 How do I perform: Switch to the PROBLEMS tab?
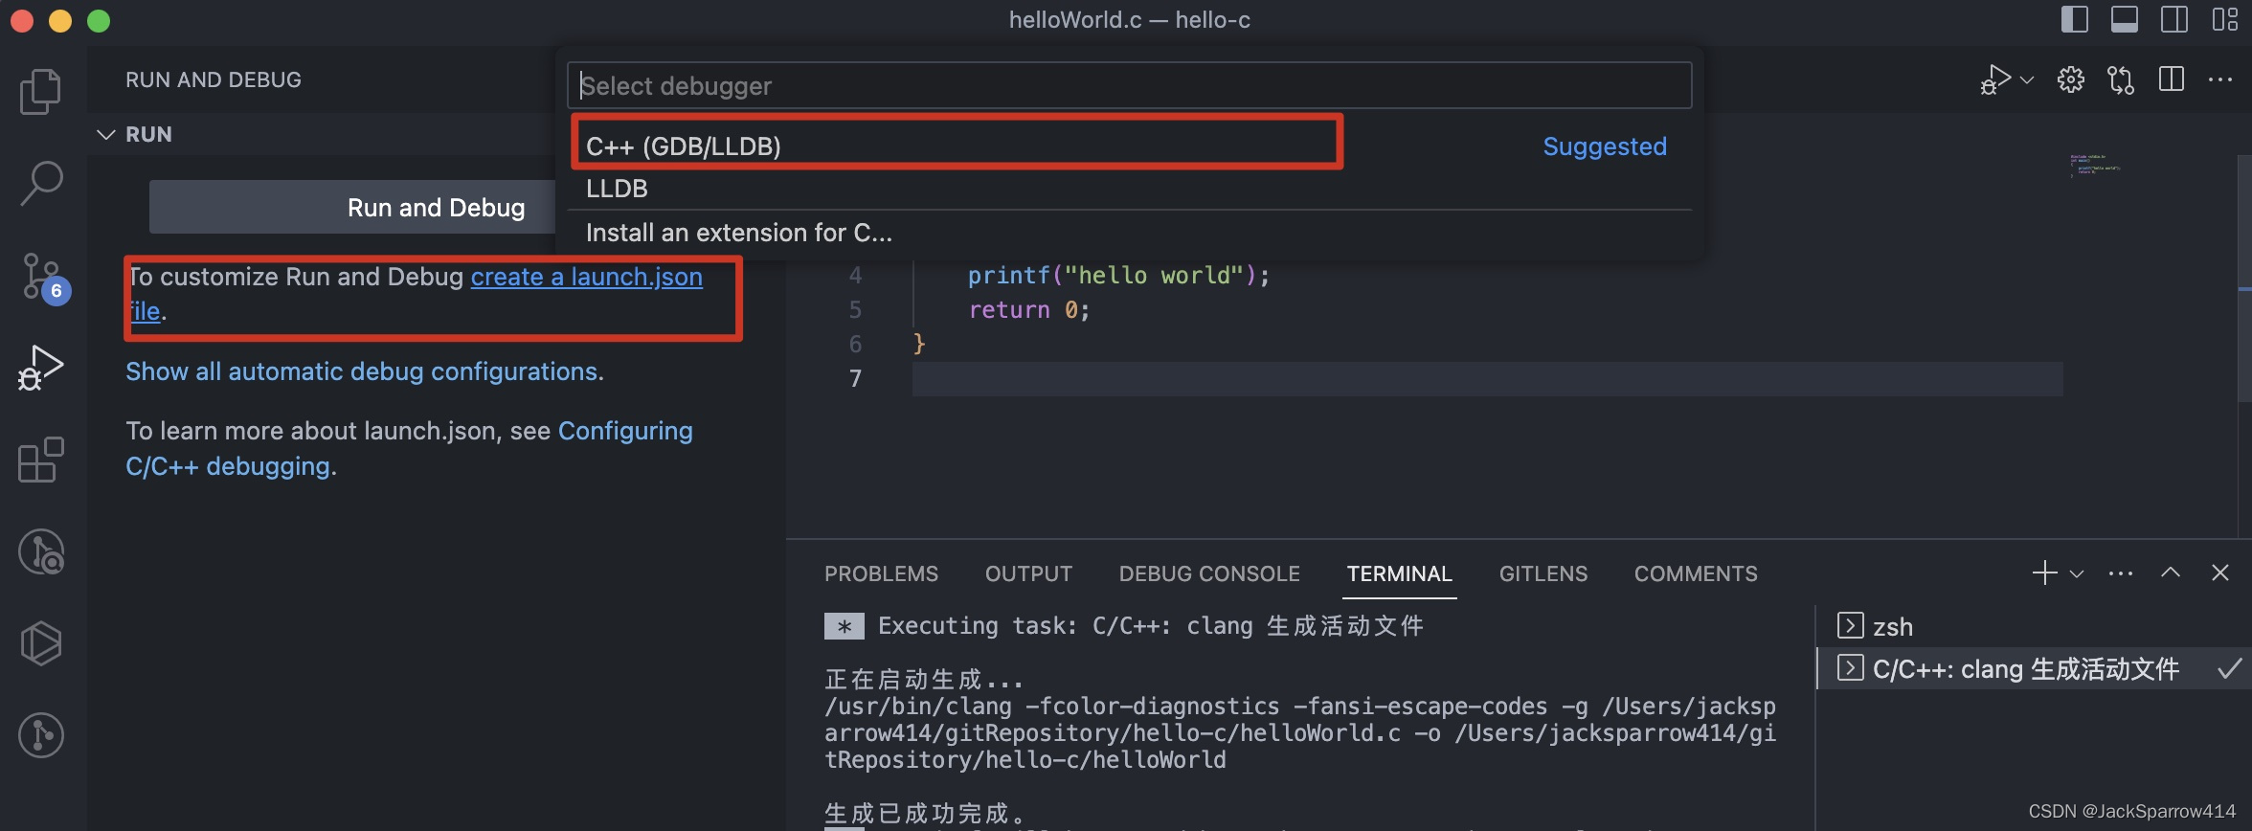(x=881, y=573)
